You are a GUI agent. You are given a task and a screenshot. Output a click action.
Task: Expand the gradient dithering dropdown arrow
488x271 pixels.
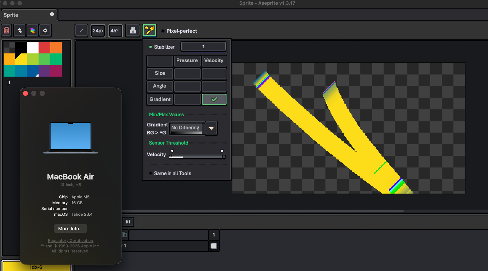pyautogui.click(x=211, y=128)
